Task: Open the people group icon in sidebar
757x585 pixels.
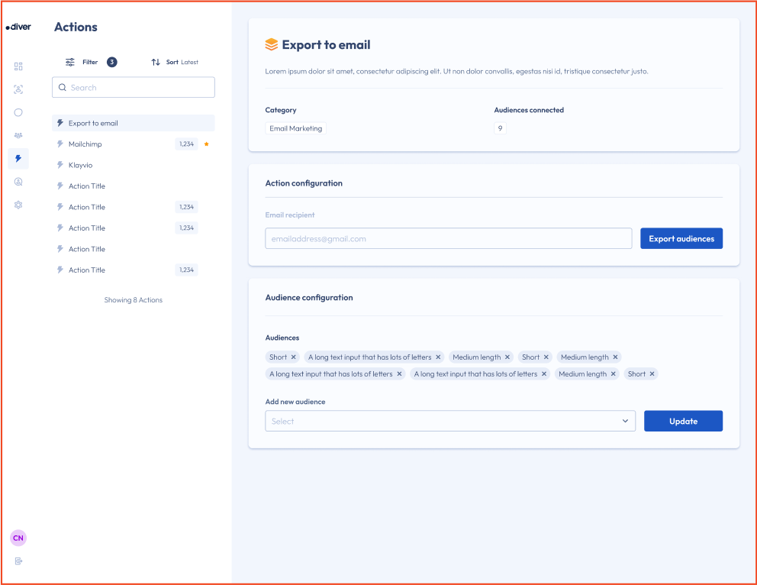Action: click(18, 135)
